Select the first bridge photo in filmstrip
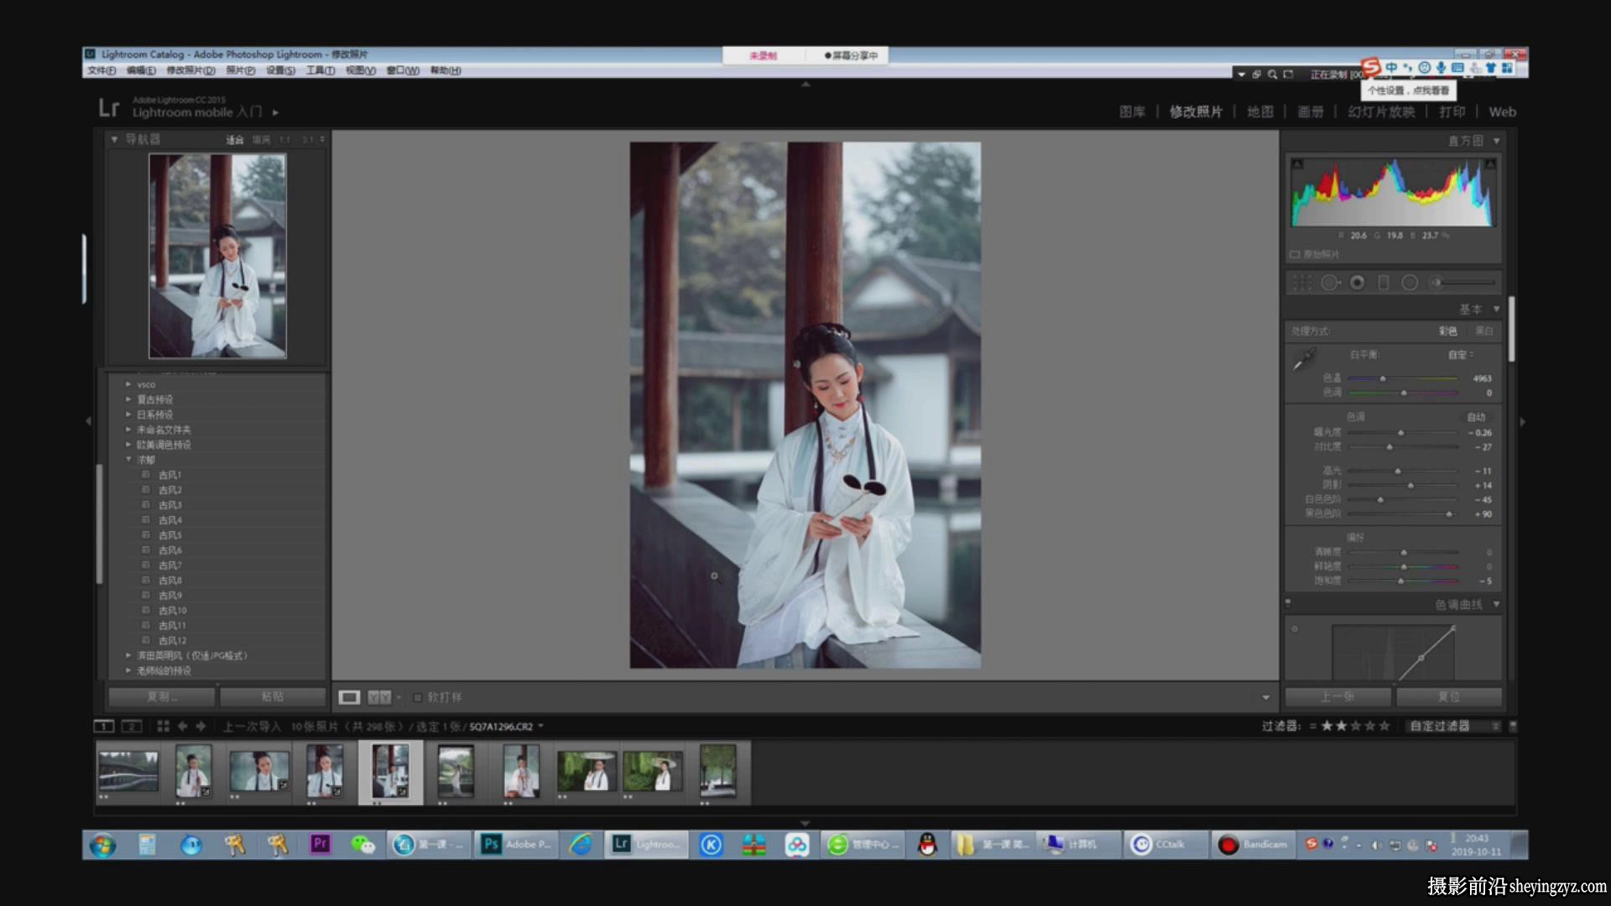The width and height of the screenshot is (1611, 906). point(128,771)
